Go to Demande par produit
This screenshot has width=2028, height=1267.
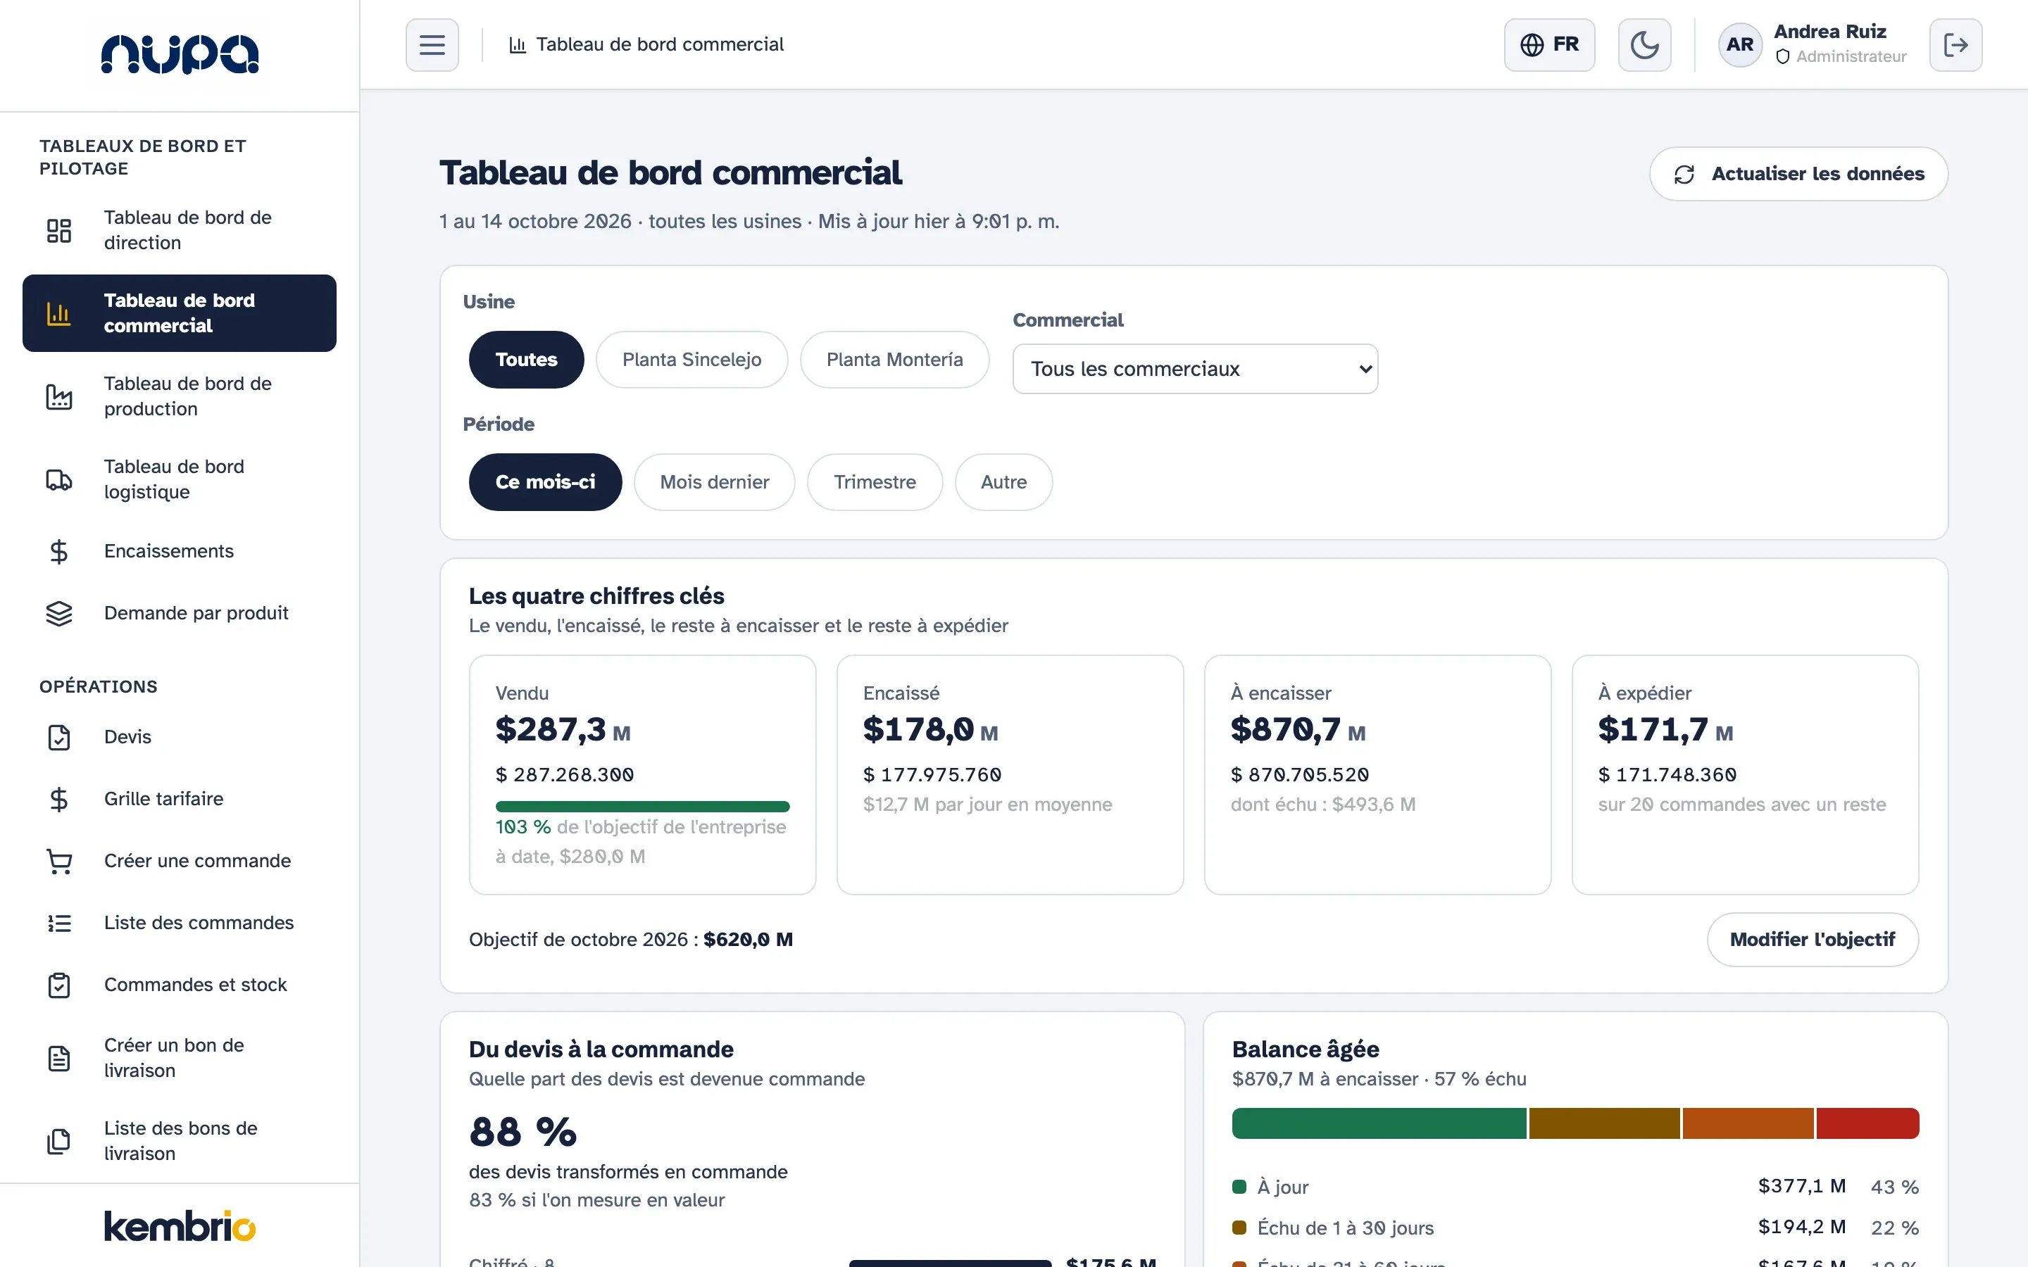point(180,613)
